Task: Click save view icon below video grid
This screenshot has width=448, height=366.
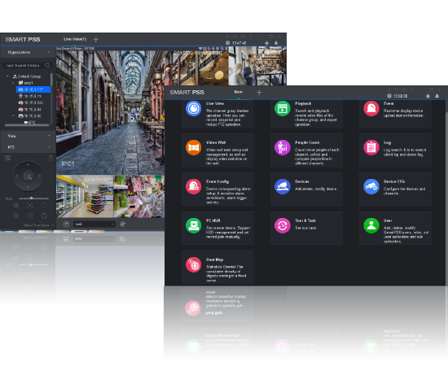Action: tap(66, 224)
